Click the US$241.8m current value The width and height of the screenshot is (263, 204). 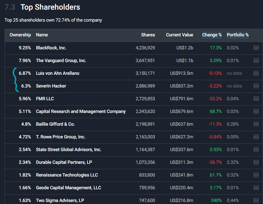pos(182,175)
